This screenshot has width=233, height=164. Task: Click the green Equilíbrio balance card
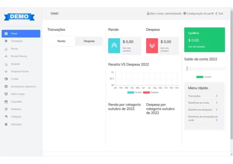click(204, 40)
